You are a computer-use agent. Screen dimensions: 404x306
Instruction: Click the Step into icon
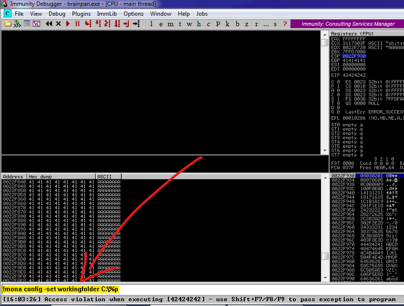(x=88, y=24)
